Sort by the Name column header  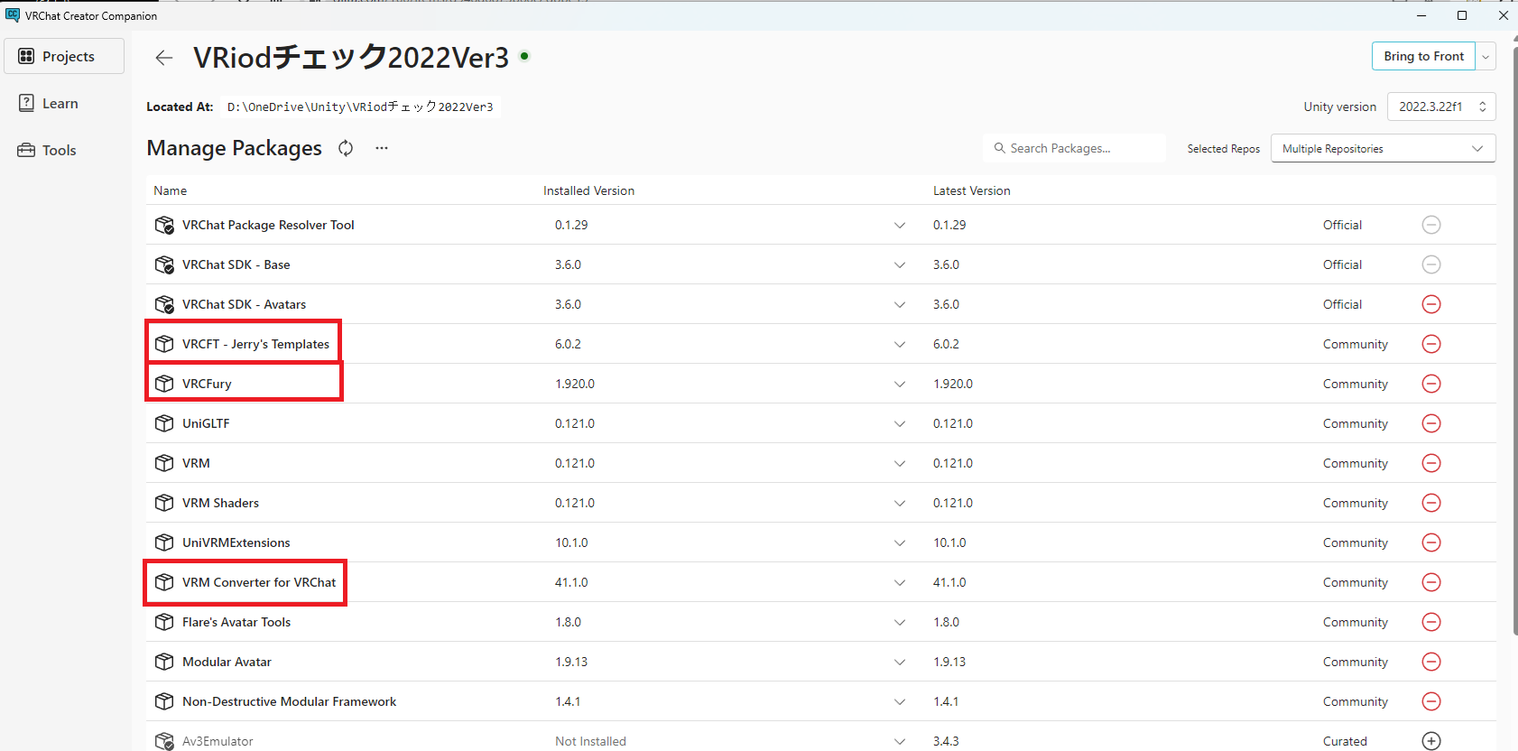pos(171,190)
